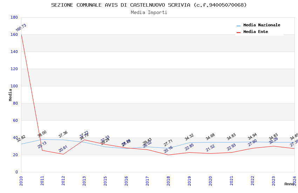The image size is (298, 193).
Task: Click the 160.73 peak data label
Action: point(21,28)
